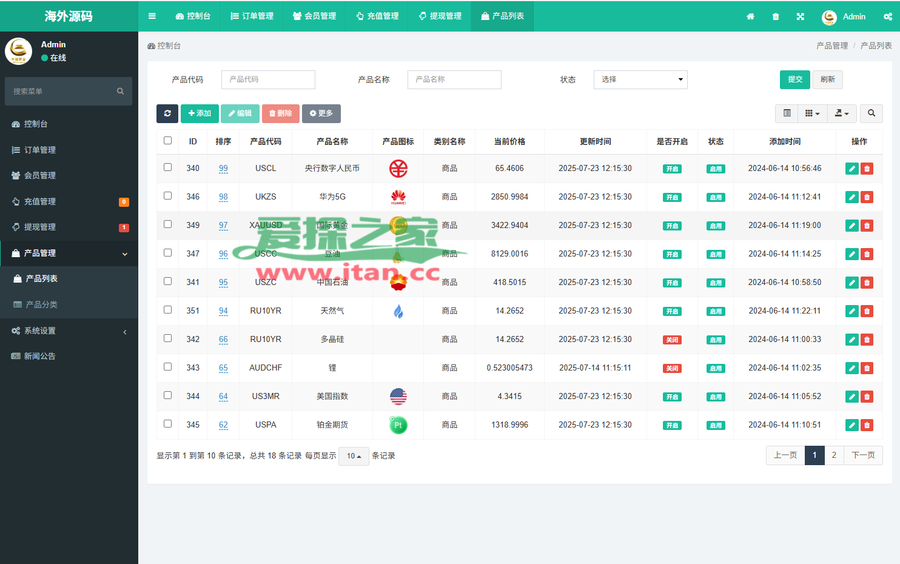
Task: Refresh the table with the refresh icon button
Action: (x=167, y=113)
